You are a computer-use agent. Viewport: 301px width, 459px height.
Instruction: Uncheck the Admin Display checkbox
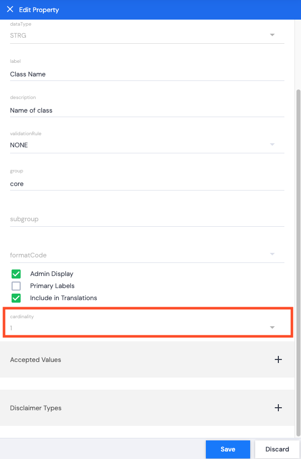pos(16,273)
